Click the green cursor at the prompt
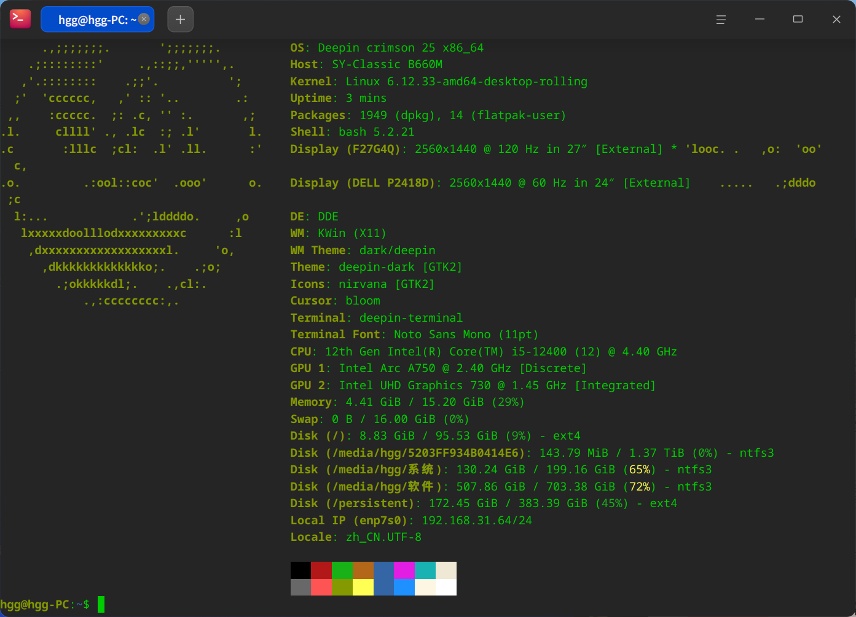This screenshot has height=617, width=856. coord(101,605)
